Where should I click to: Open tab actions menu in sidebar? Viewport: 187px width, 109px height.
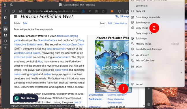(5, 17)
